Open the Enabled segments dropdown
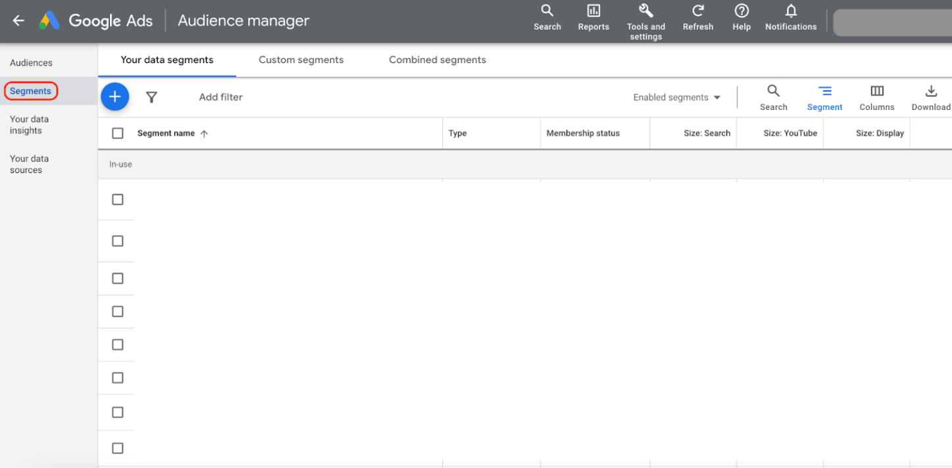Screen dimensions: 952x468 tap(676, 97)
